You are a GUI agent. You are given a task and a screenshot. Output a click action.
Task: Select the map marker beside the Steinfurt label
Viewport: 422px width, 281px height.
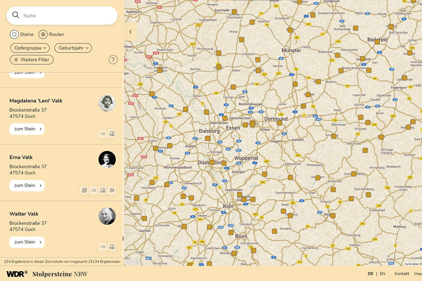[x=252, y=22]
